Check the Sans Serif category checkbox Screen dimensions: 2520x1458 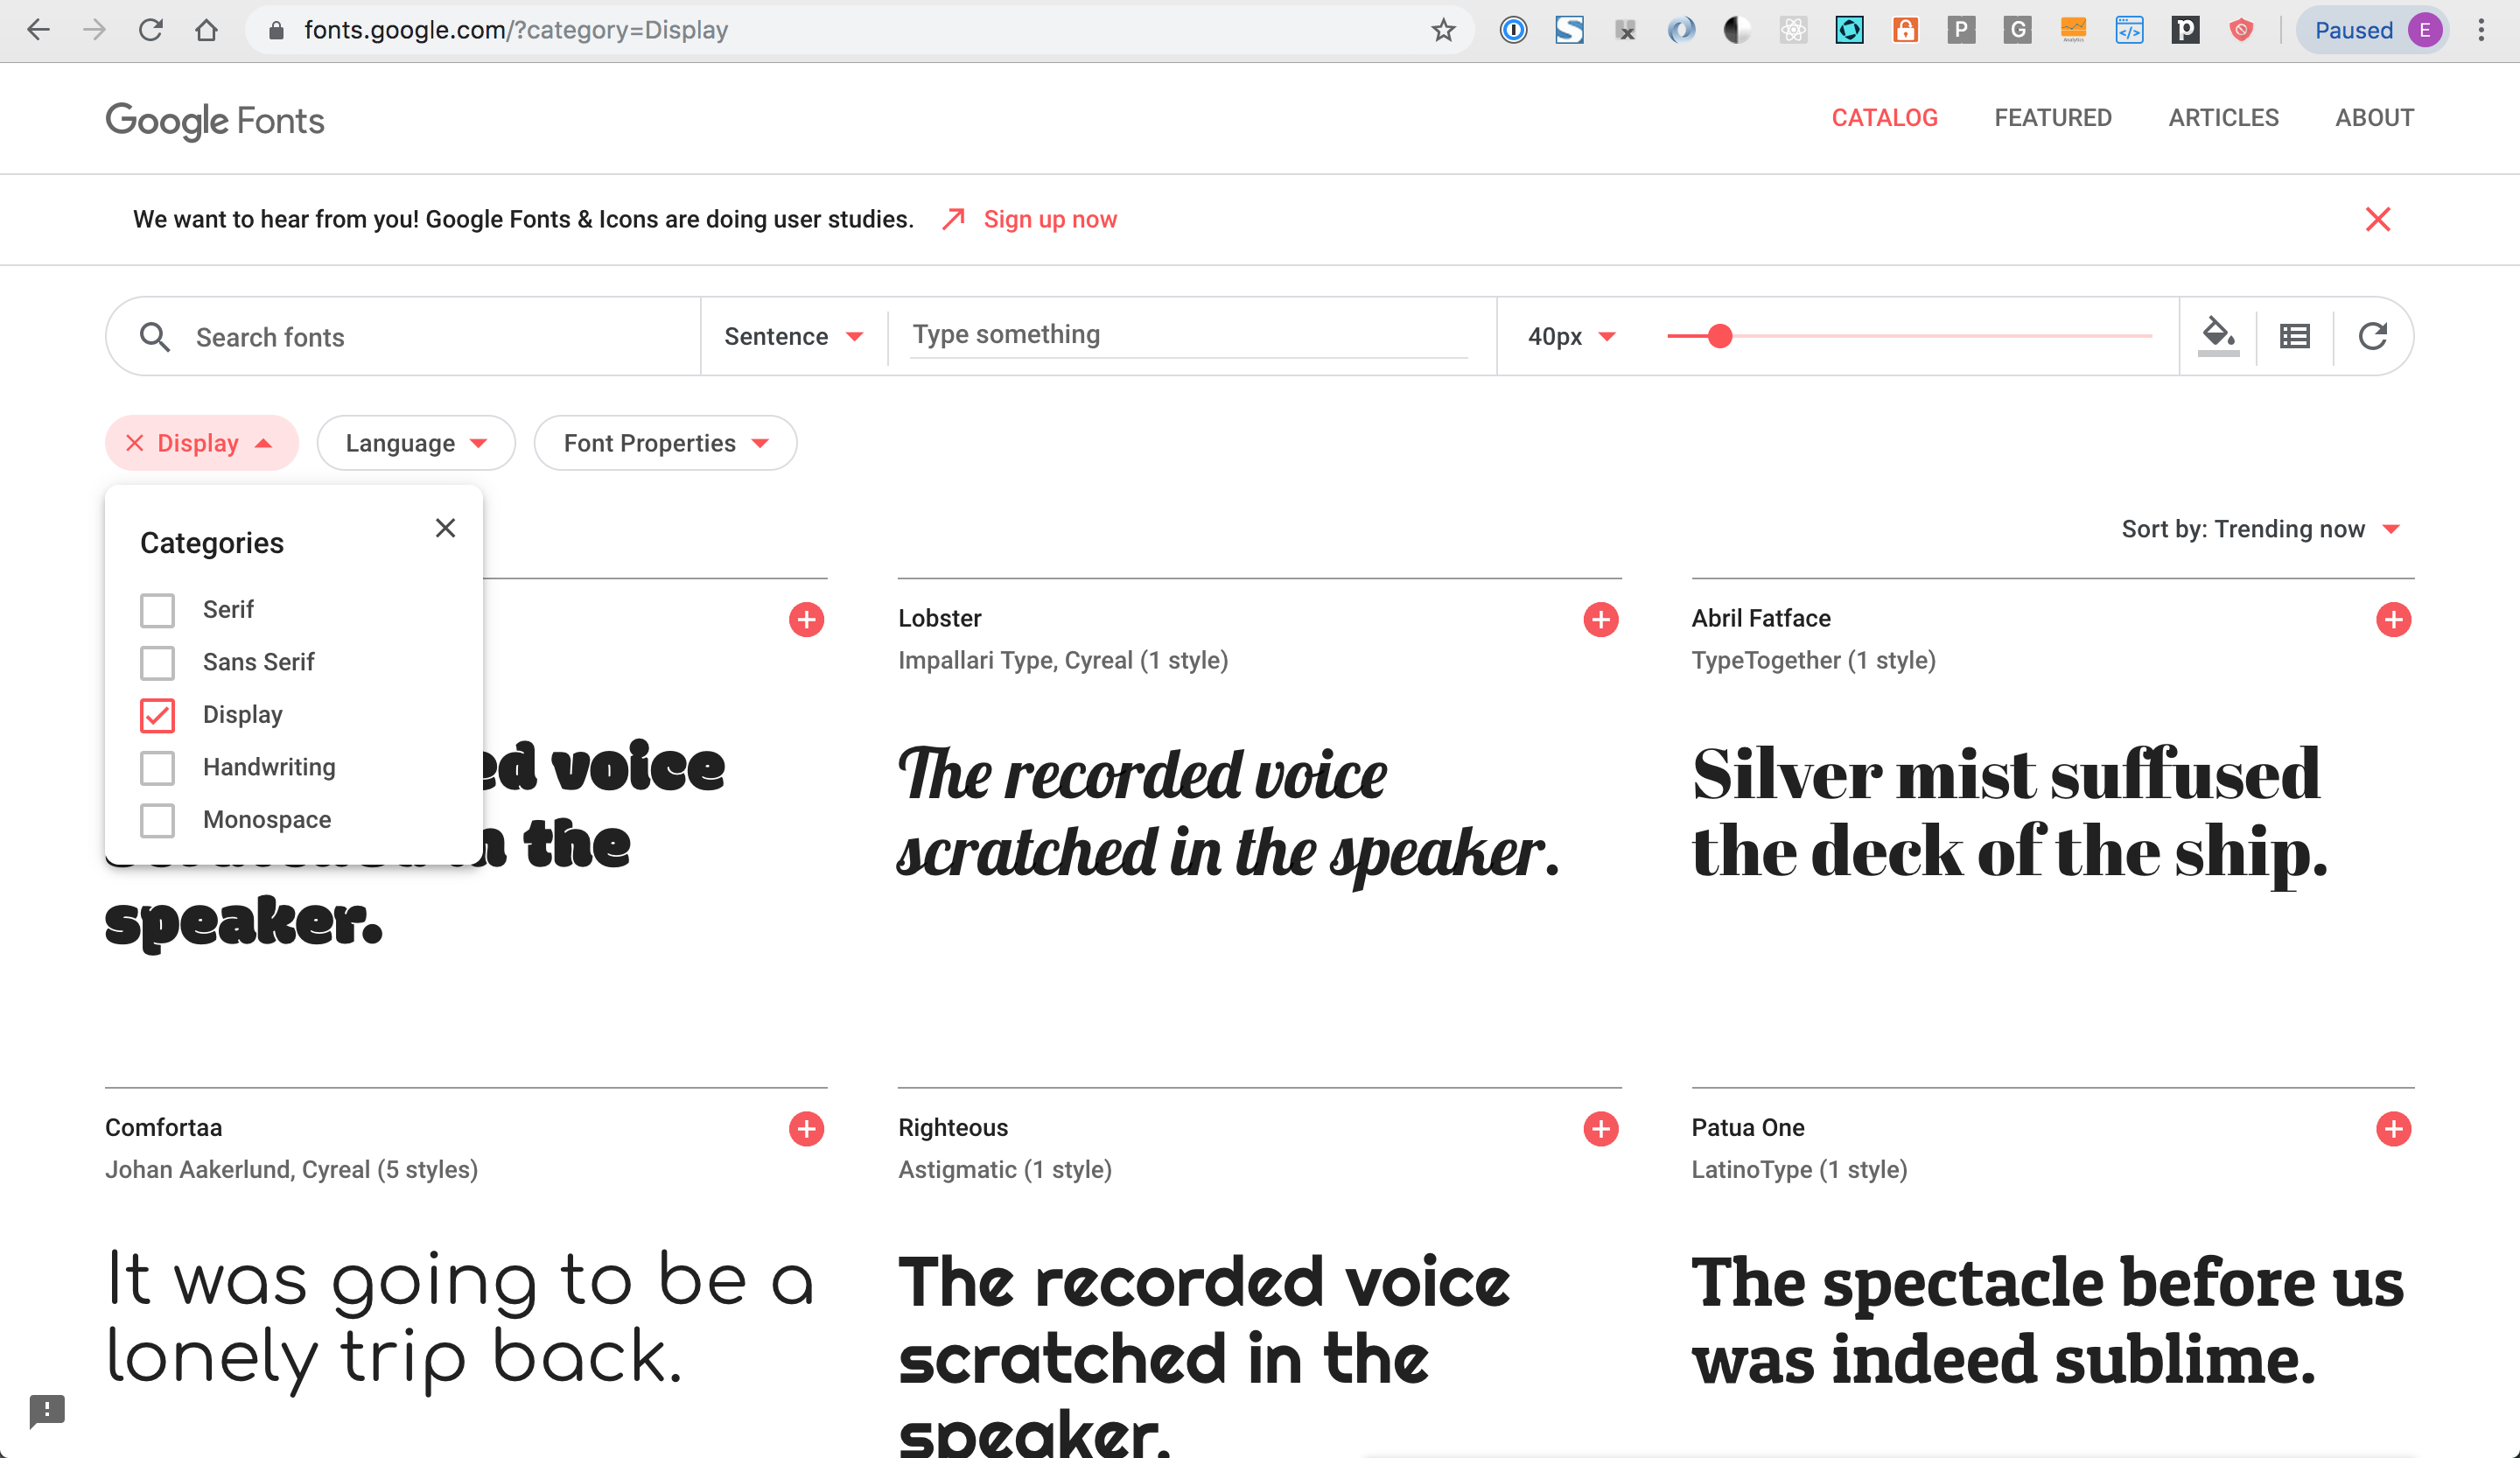pos(157,662)
